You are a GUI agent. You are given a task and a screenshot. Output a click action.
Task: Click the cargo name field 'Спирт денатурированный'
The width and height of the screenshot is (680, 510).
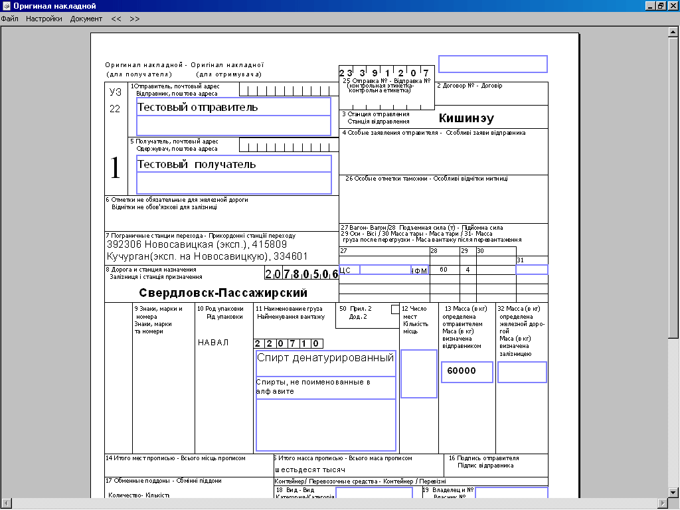click(x=325, y=363)
